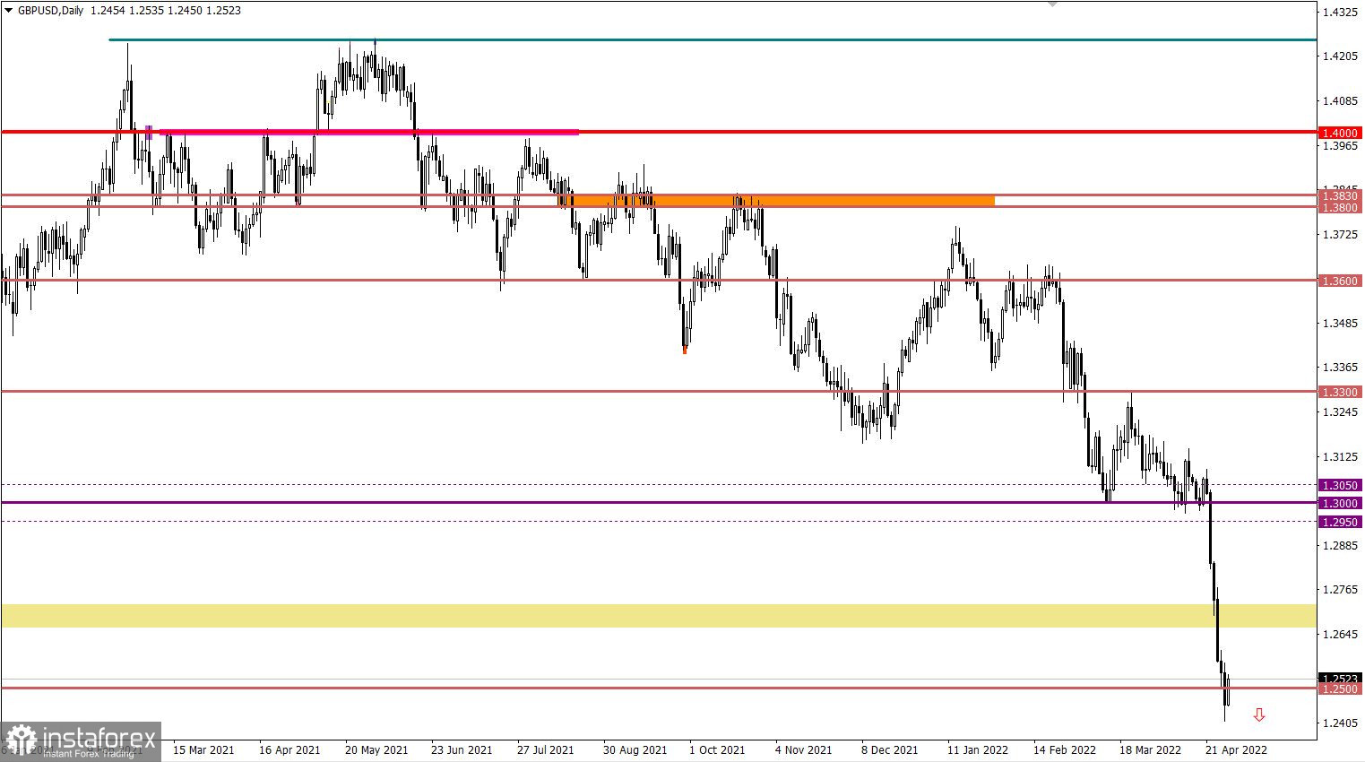Click the 1.3725 price axis value
Image resolution: width=1365 pixels, height=762 pixels.
click(x=1340, y=235)
